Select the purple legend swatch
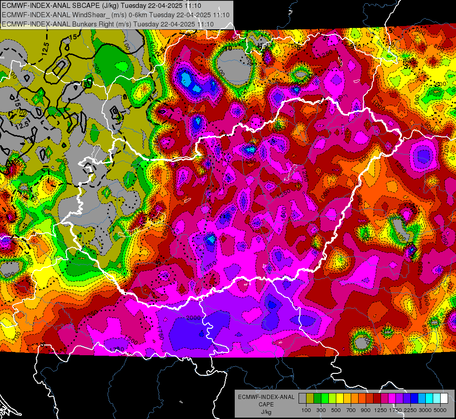Viewport: 456px width, 419px height. point(400,399)
